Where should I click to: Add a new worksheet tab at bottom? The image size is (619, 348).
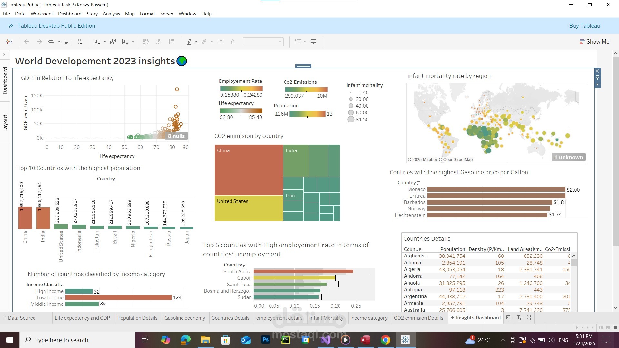(509, 318)
